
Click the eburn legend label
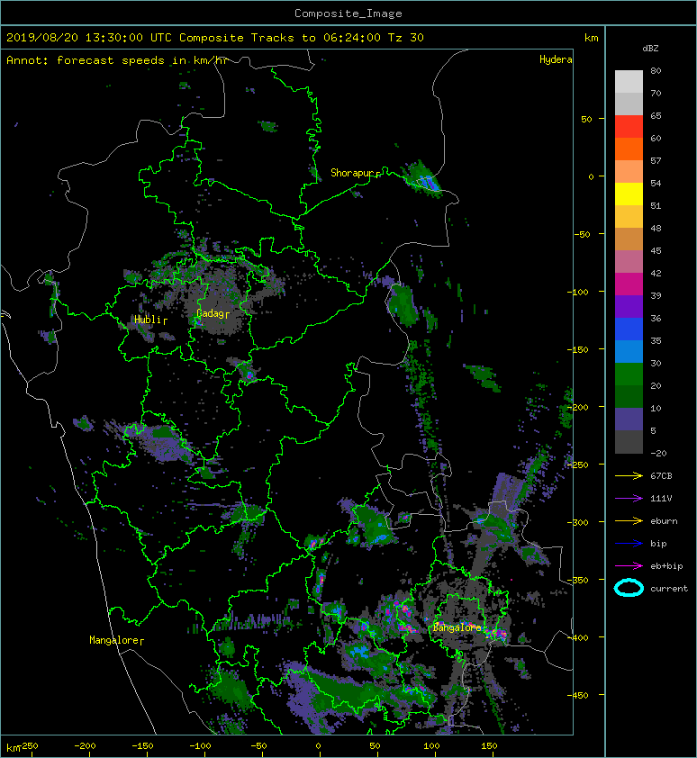(x=664, y=521)
